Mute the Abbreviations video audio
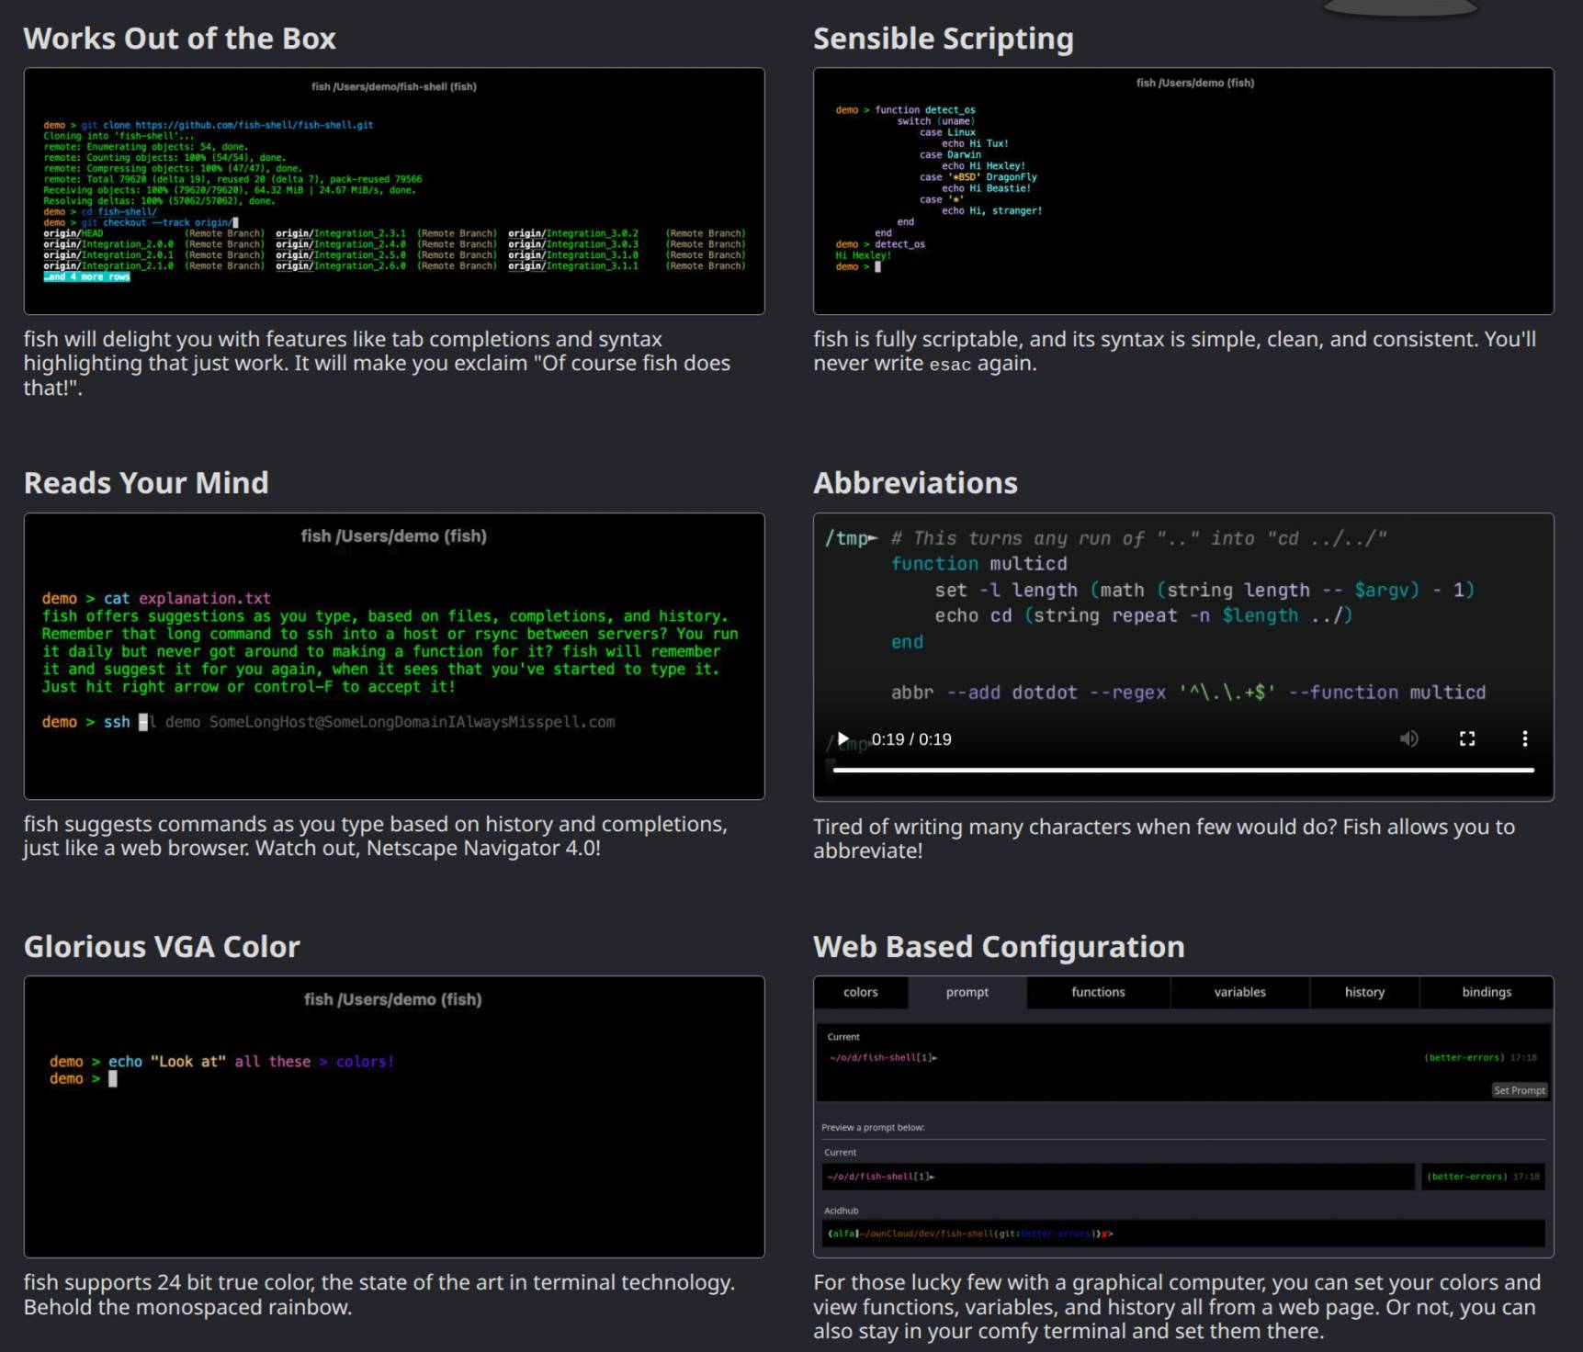The height and width of the screenshot is (1352, 1583). click(1408, 738)
